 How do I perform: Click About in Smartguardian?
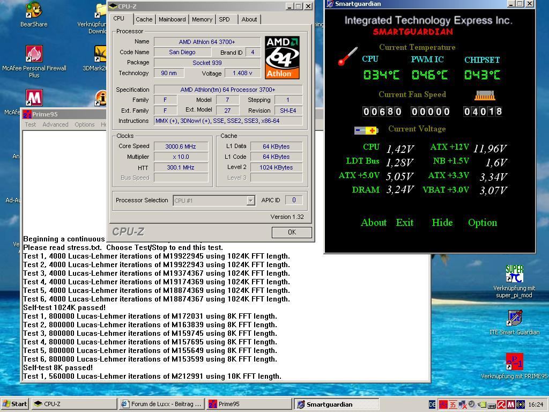coord(374,223)
